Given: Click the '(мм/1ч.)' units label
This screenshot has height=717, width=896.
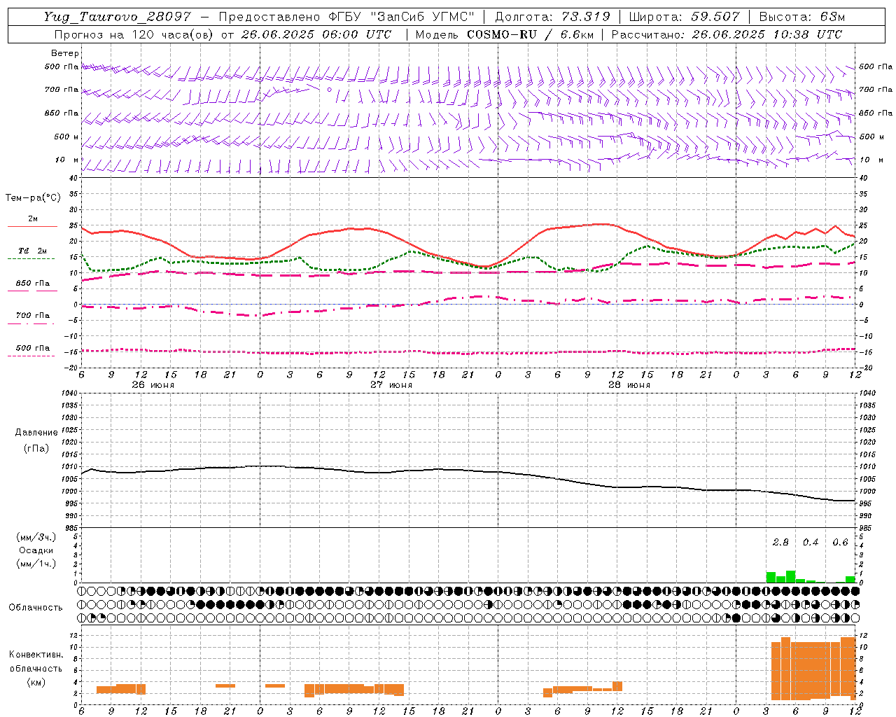Looking at the screenshot, I should 36,564.
